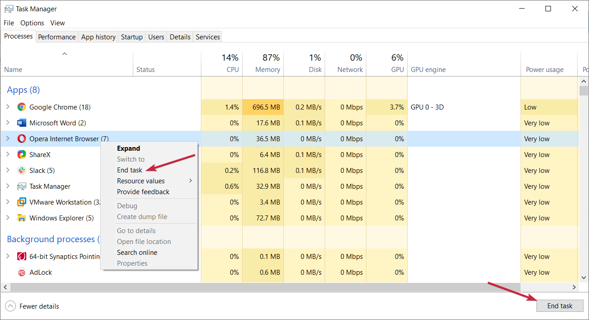
Task: Click the VMware Workstation icon
Action: [x=21, y=202]
